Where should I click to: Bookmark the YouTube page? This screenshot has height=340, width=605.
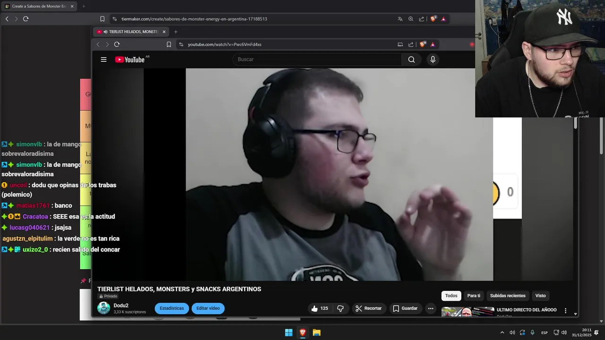(169, 44)
